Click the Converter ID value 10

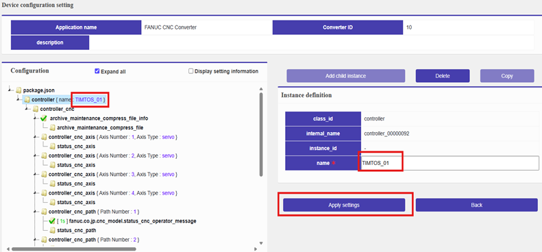coord(409,27)
